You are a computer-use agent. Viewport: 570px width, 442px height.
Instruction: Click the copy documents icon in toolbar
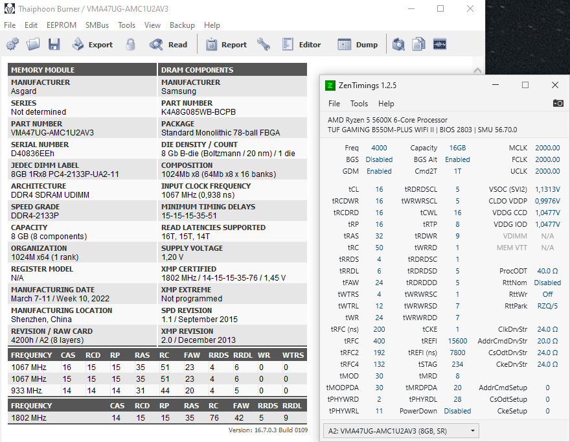(419, 44)
